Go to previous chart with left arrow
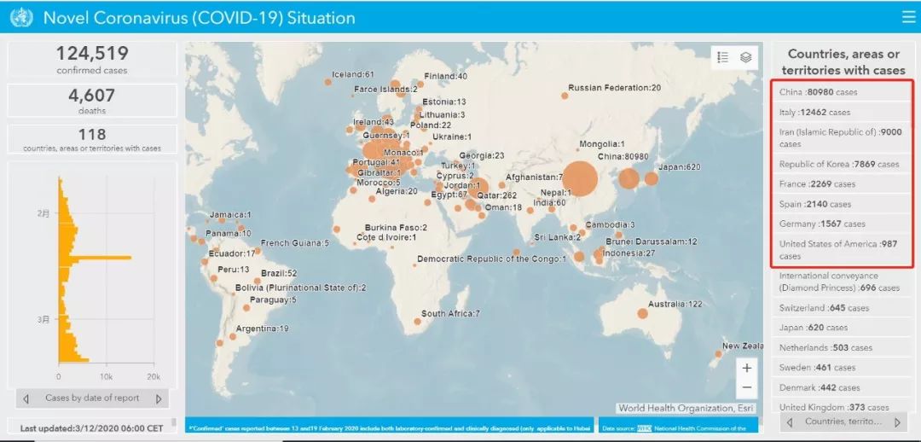This screenshot has width=921, height=442. (x=26, y=398)
